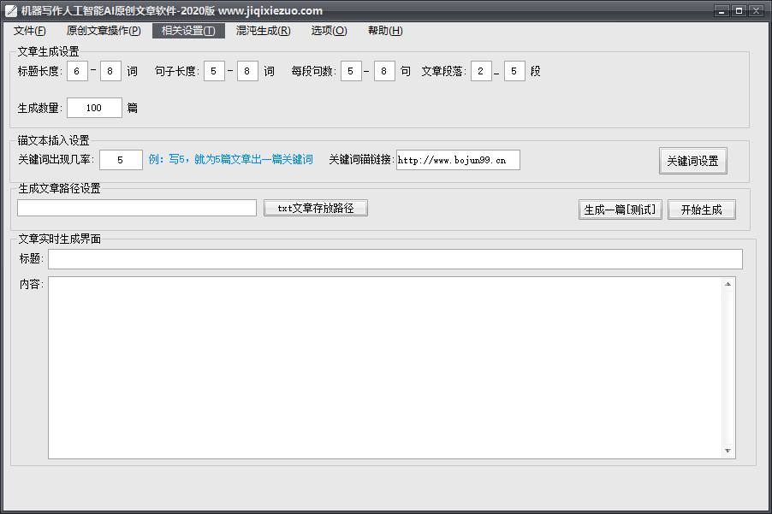Open the 混沌生成(R) menu
Image resolution: width=772 pixels, height=514 pixels.
tap(263, 31)
